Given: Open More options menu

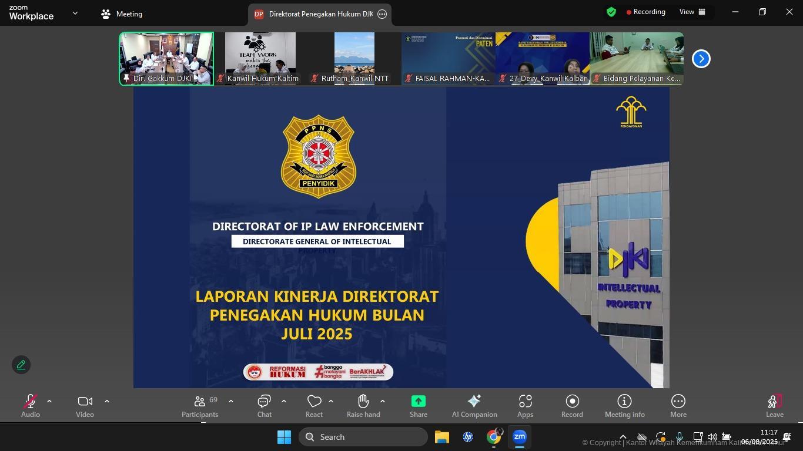Looking at the screenshot, I should coord(678,406).
